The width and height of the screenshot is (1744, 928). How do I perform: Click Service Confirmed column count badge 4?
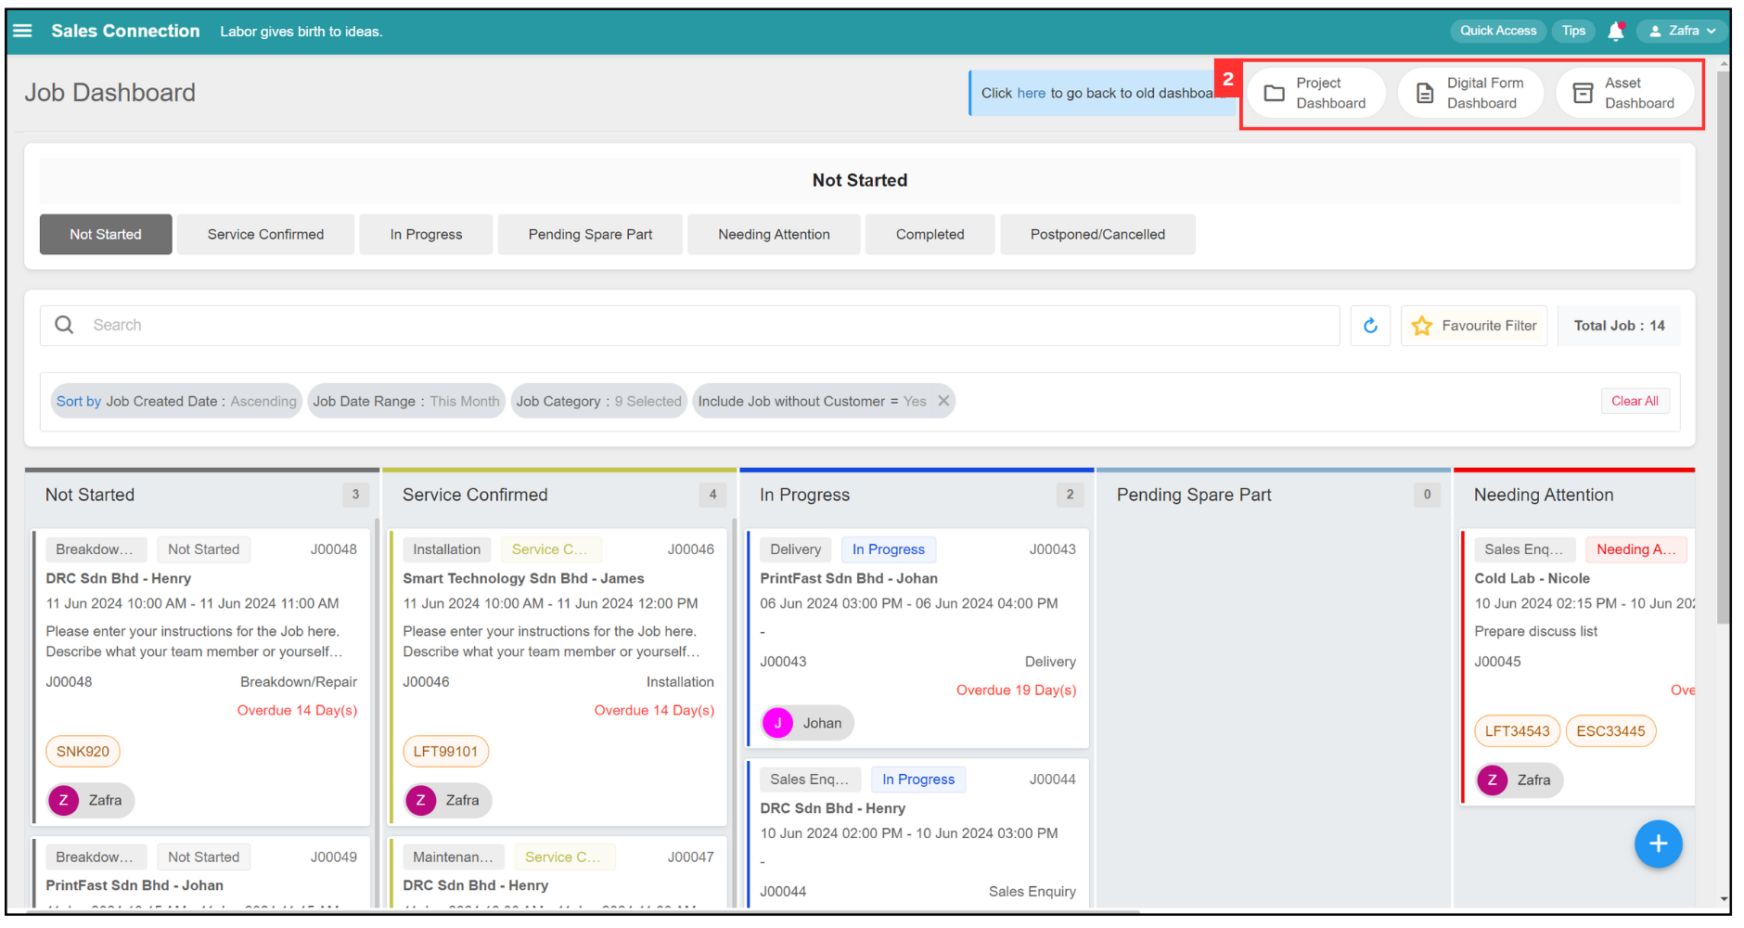[712, 495]
